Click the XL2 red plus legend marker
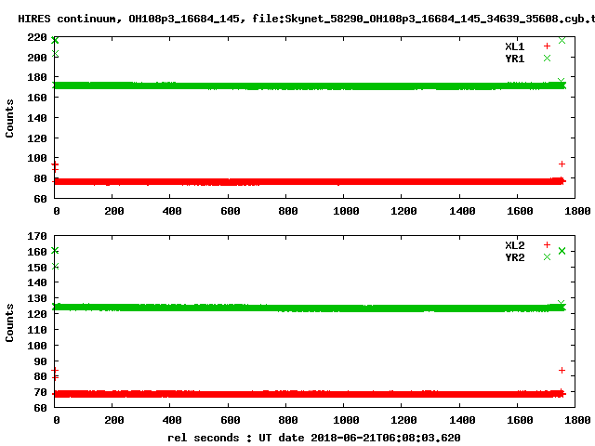This screenshot has height=446, width=595. 547,244
